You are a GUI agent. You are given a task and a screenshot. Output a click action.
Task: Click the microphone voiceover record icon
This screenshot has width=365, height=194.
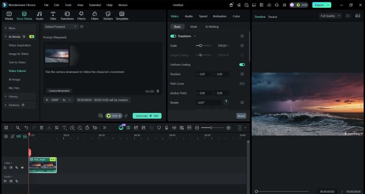click(167, 128)
